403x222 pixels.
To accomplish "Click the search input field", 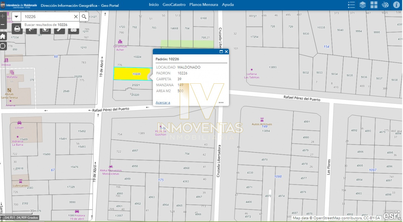I will click(x=47, y=16).
